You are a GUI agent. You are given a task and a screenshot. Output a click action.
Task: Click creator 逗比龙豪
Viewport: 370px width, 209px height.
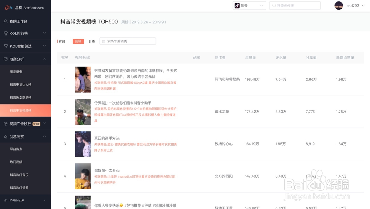pyautogui.click(x=222, y=112)
